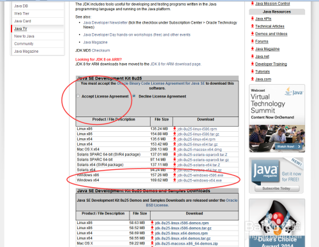319x247 pixels.
Task: Click the download icon for jdk-8u25-linux-i586-demos.rpm
Action: point(152,223)
